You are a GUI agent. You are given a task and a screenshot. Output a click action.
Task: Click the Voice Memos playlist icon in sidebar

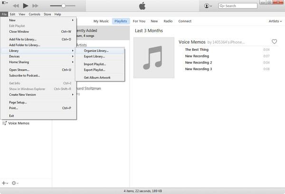5,123
